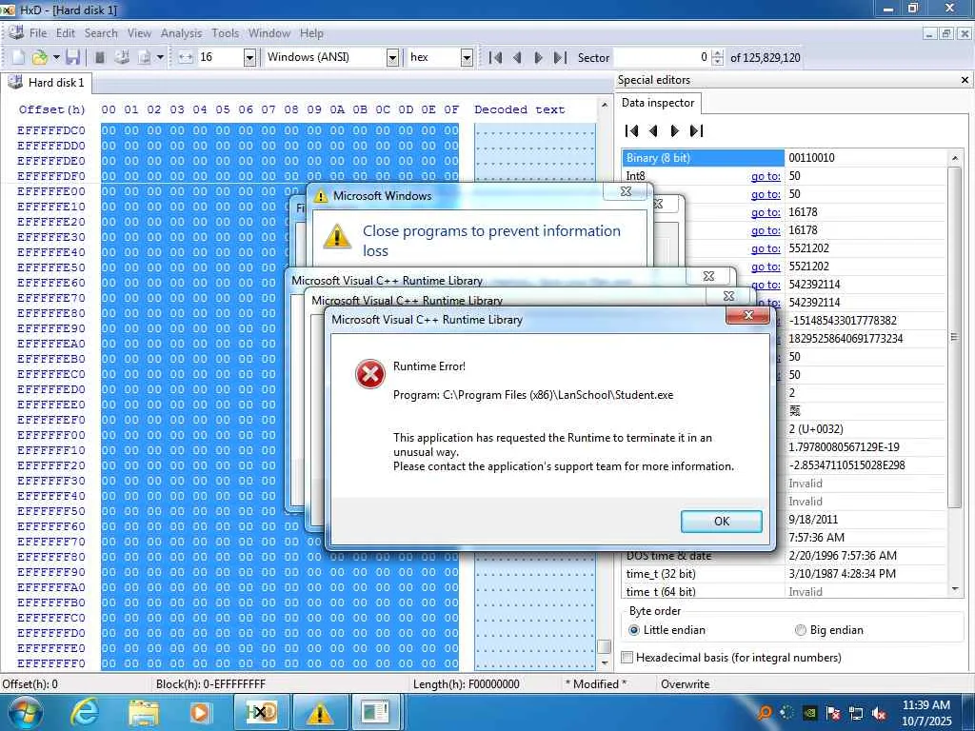The image size is (975, 731).
Task: Click the Overwrite status bar entry
Action: 685,683
